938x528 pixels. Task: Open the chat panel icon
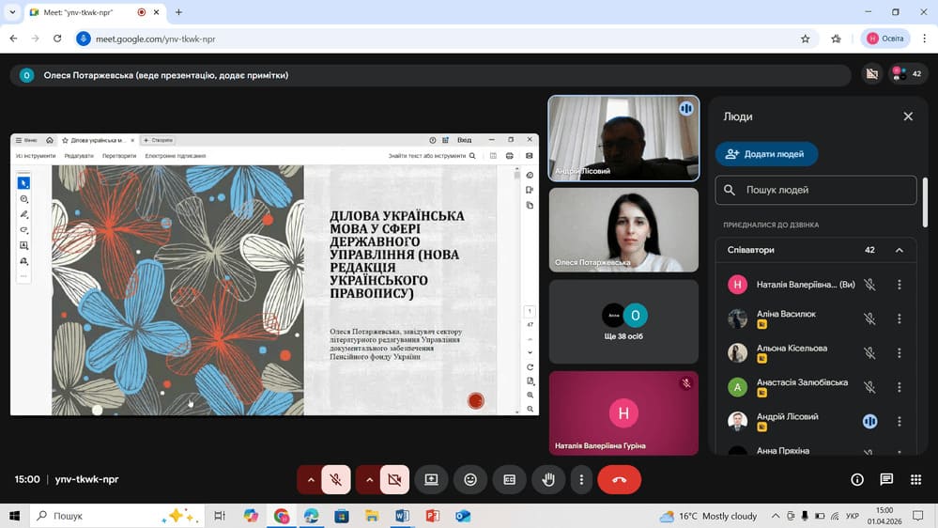tap(886, 479)
